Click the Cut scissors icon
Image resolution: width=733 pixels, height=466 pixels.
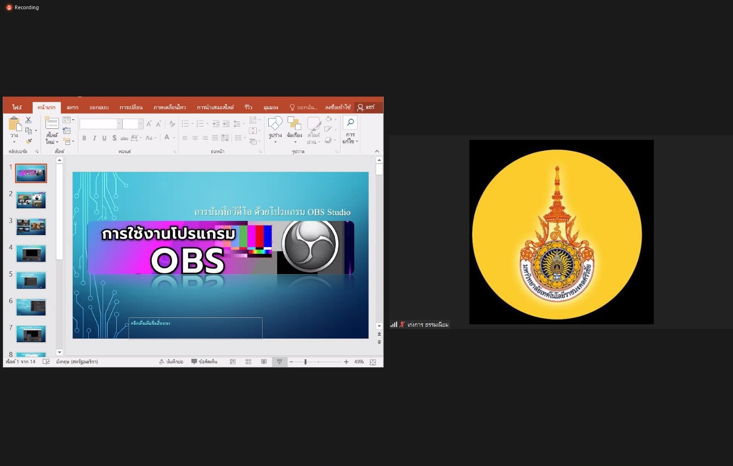[29, 120]
